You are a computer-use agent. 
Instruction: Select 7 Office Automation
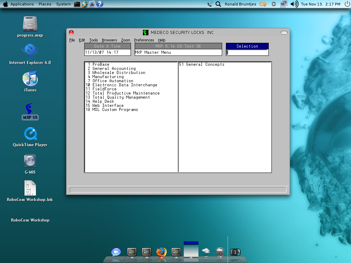pyautogui.click(x=110, y=81)
